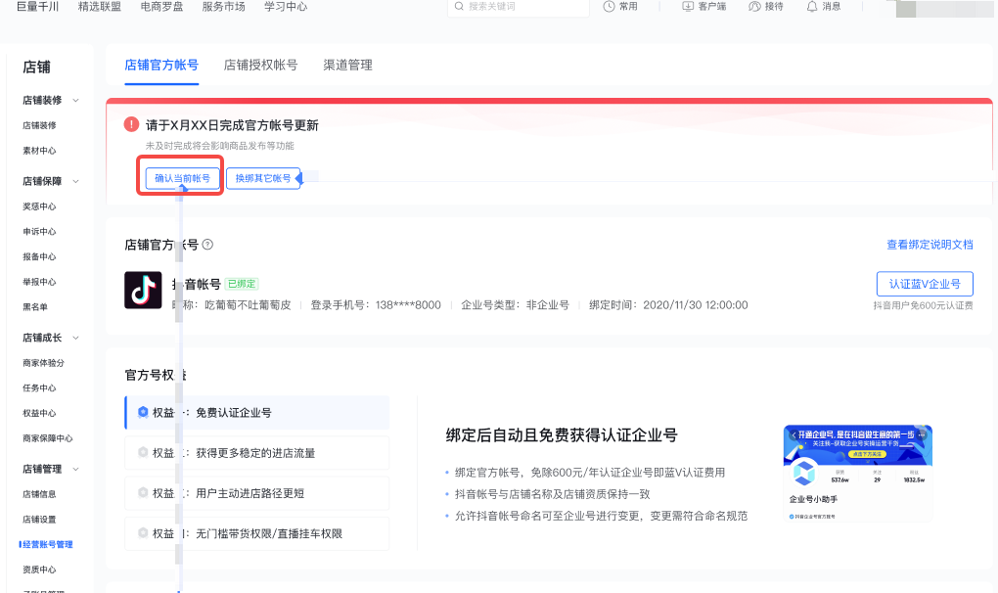This screenshot has width=998, height=593.
Task: Switch to 店铺授权帐号 tab
Action: pos(260,65)
